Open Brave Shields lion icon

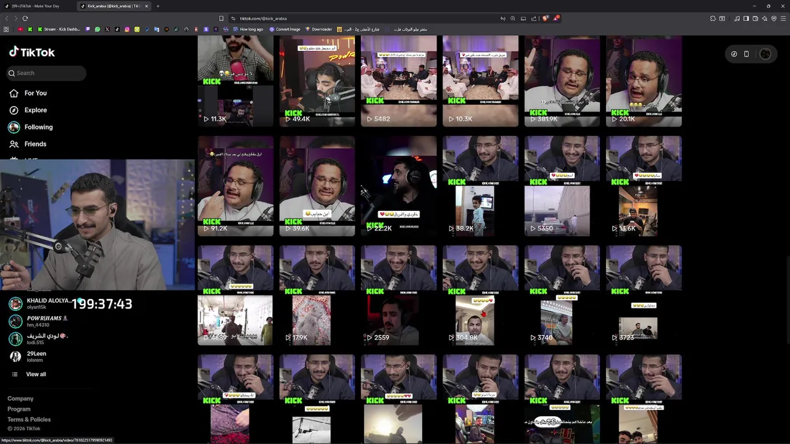pyautogui.click(x=545, y=18)
